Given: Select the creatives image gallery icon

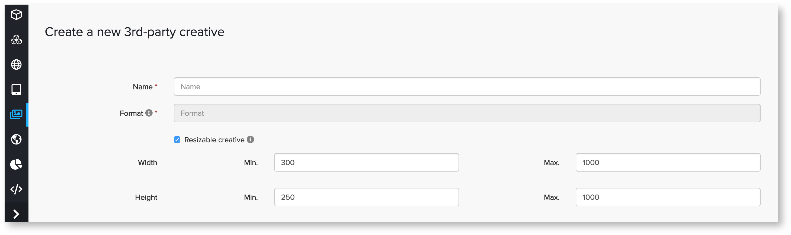Looking at the screenshot, I should [x=16, y=114].
